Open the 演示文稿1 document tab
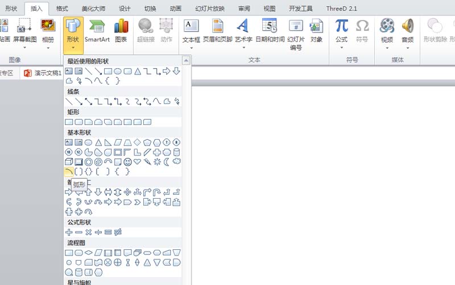Viewport: 455px width, 285px height. pos(43,73)
